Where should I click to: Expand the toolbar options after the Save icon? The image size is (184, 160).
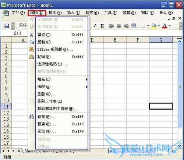click(13, 26)
